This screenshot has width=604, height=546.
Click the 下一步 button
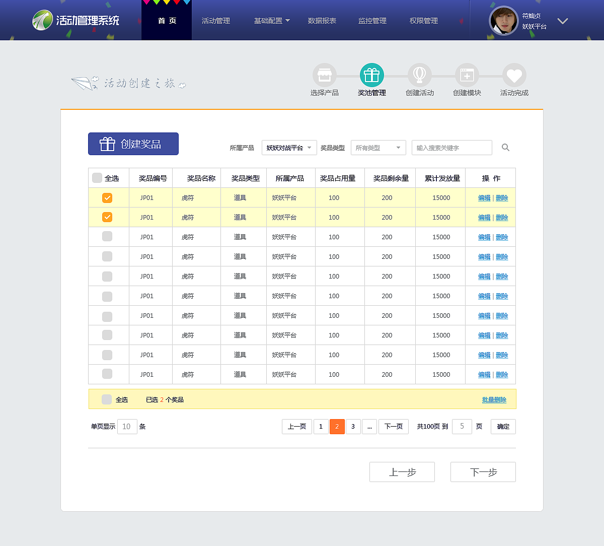coord(483,472)
